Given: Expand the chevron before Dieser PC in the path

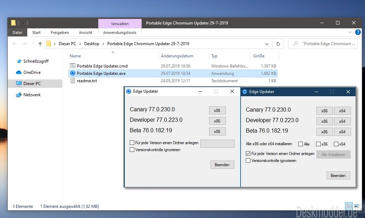Looking at the screenshot, I should coord(55,44).
